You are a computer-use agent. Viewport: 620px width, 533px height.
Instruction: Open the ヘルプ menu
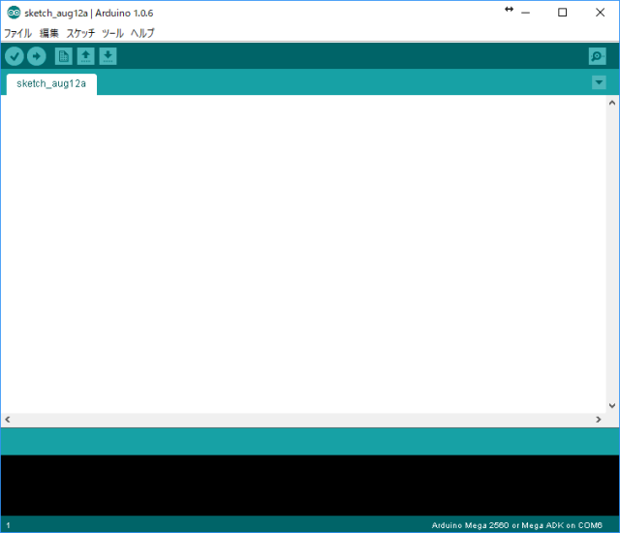(142, 33)
